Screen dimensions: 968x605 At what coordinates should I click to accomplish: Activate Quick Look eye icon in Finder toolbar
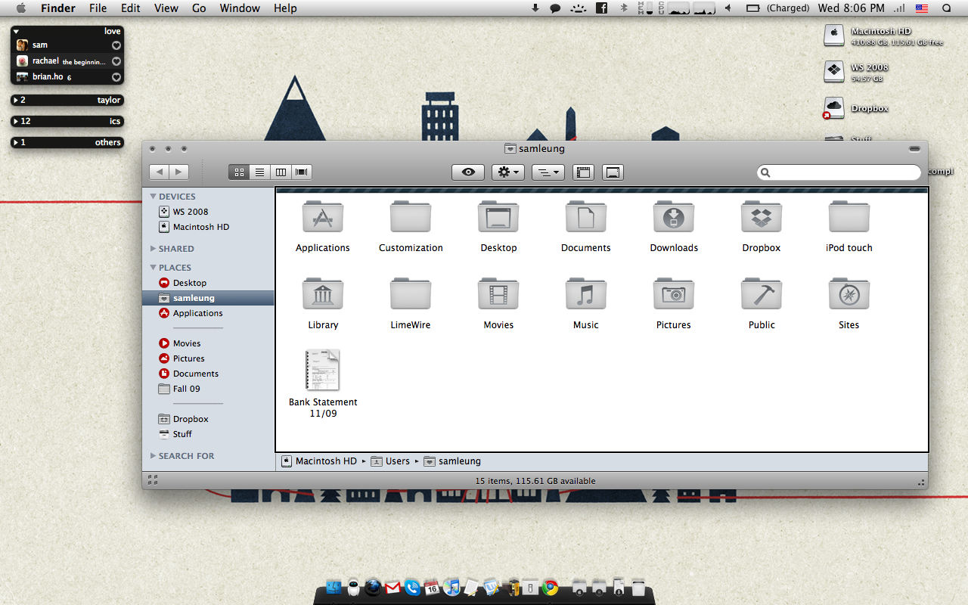pyautogui.click(x=467, y=172)
